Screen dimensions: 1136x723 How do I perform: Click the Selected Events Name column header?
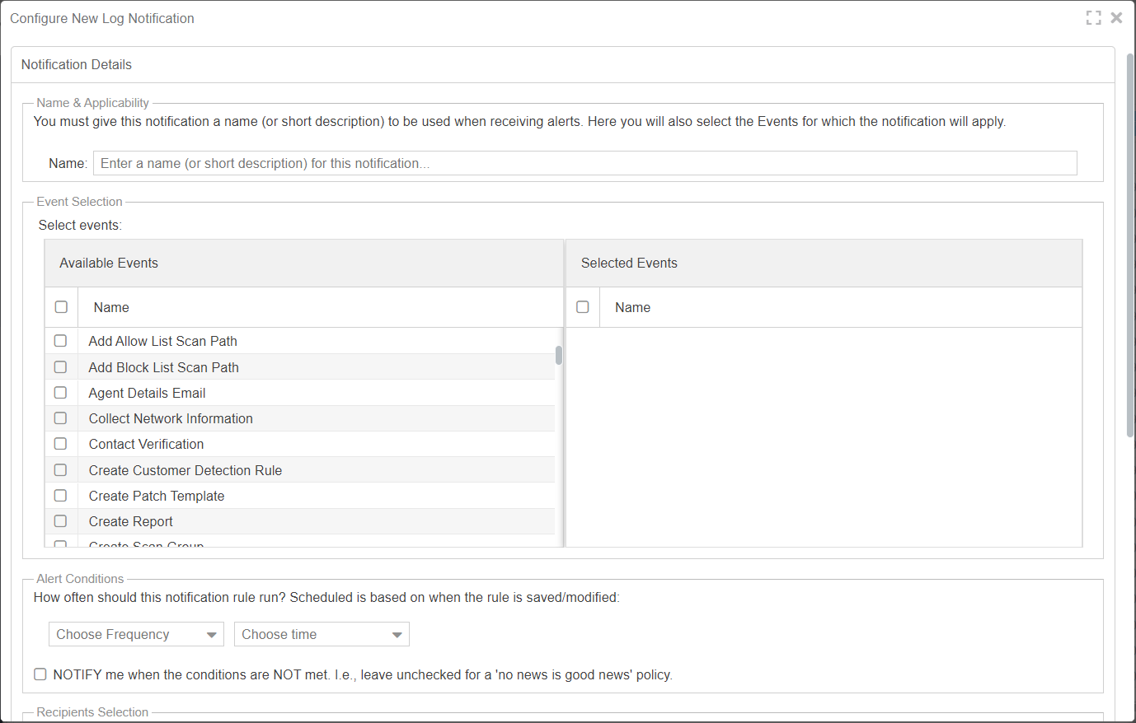(632, 307)
